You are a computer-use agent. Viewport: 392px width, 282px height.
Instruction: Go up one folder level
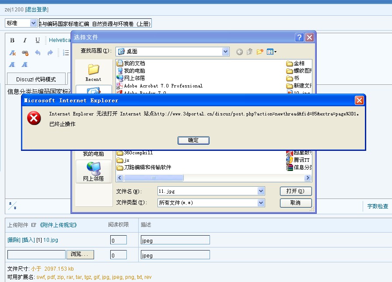(249, 52)
